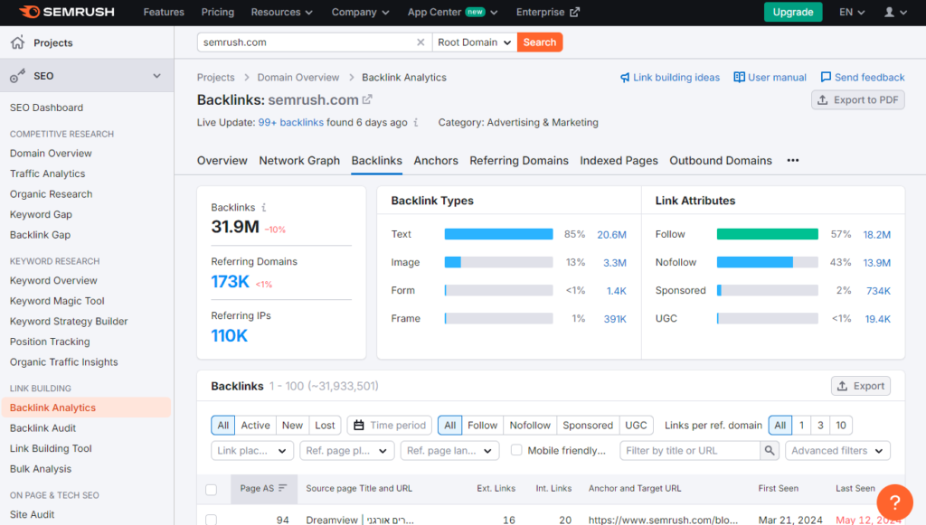This screenshot has height=525, width=926.
Task: Open 99+ backlinks link
Action: coord(290,123)
